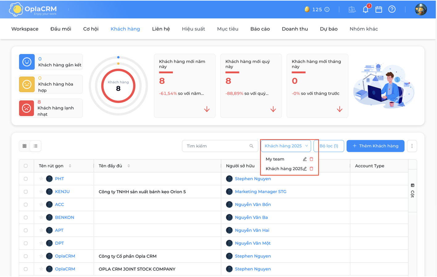Star the DPT customer row

coord(41,243)
